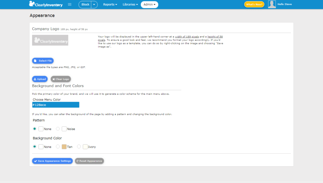Click the What's New? button
The height and width of the screenshot is (183, 323).
pyautogui.click(x=254, y=4)
